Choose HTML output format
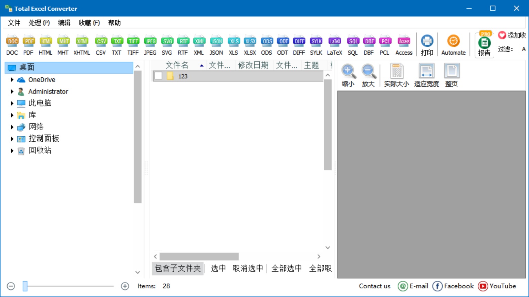The width and height of the screenshot is (529, 297). (45, 45)
